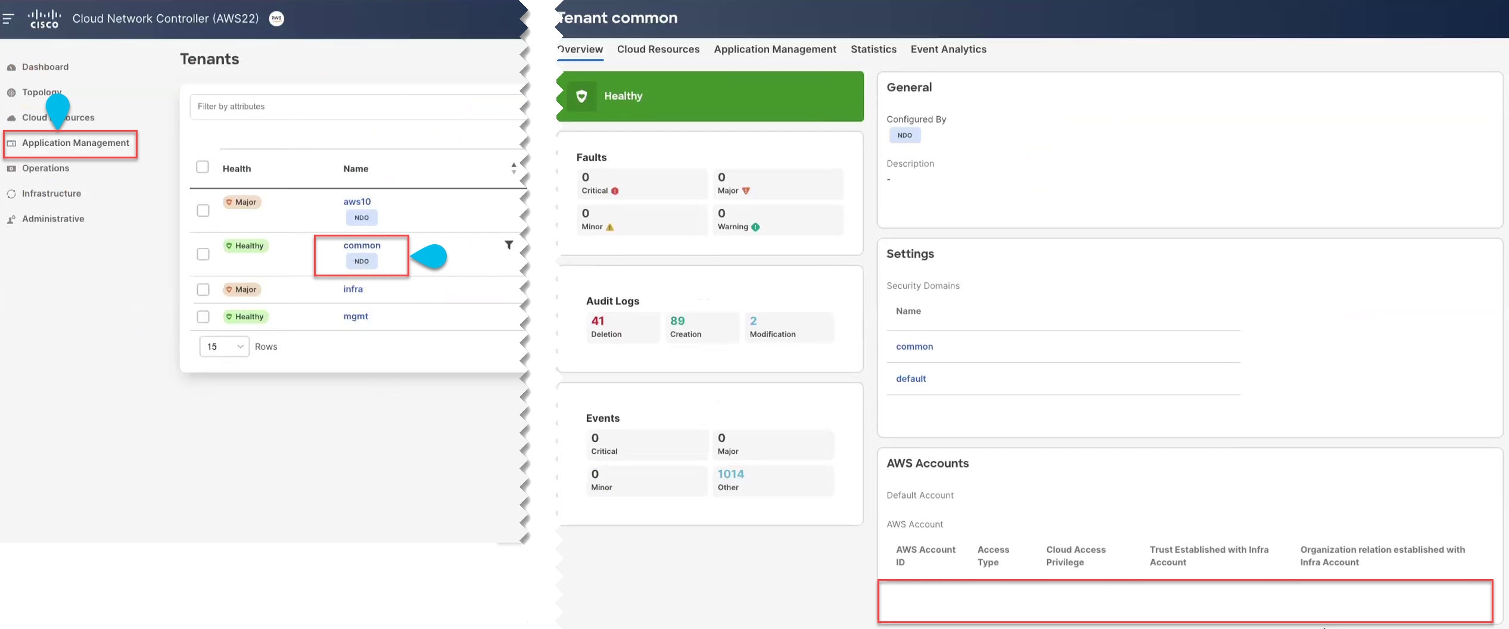Click the Healthy badge for mgmt tenant
1509x629 pixels.
pyautogui.click(x=245, y=316)
